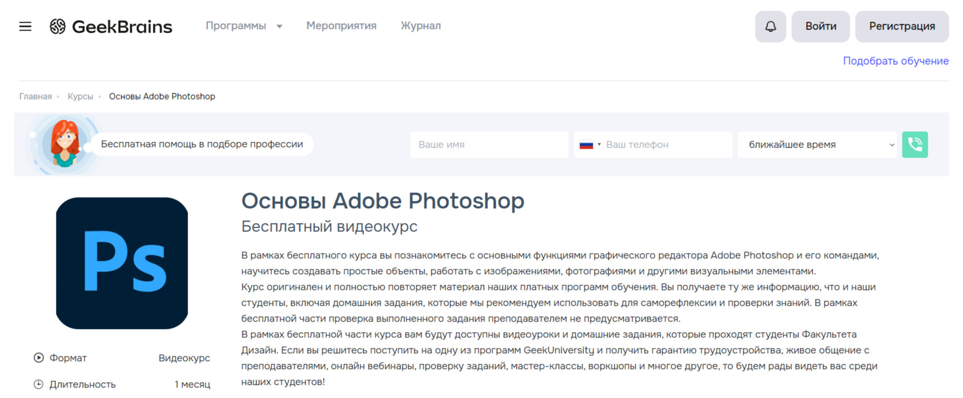Go to Главная breadcrumb
The width and height of the screenshot is (963, 398).
pos(35,96)
